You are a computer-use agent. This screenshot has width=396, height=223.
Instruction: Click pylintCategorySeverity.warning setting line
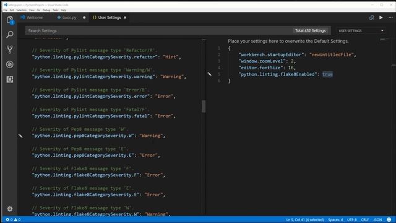point(109,77)
